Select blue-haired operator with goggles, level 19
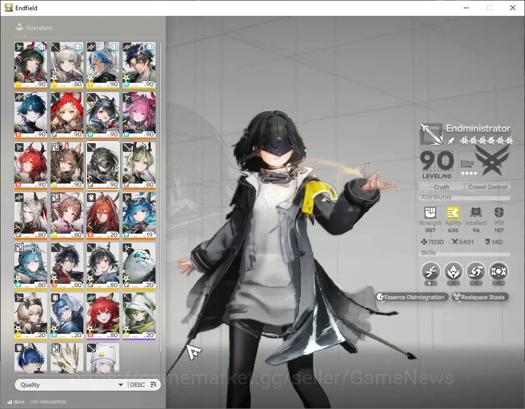 (x=139, y=216)
